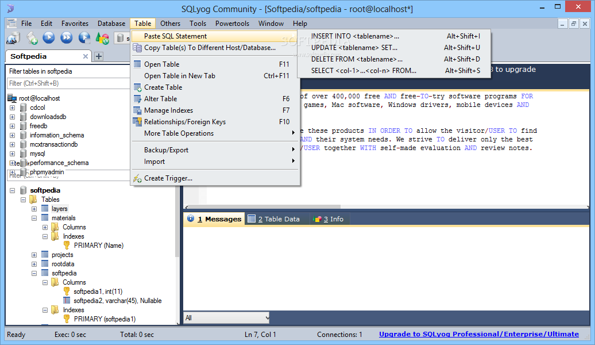Click the column icon of softpedia2, varchar(45)
Image resolution: width=595 pixels, height=345 pixels.
(x=67, y=301)
